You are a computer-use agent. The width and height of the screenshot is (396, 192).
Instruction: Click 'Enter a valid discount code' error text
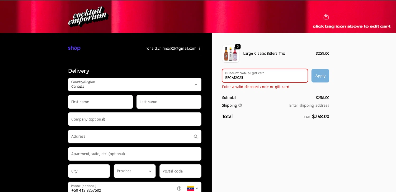click(x=256, y=87)
